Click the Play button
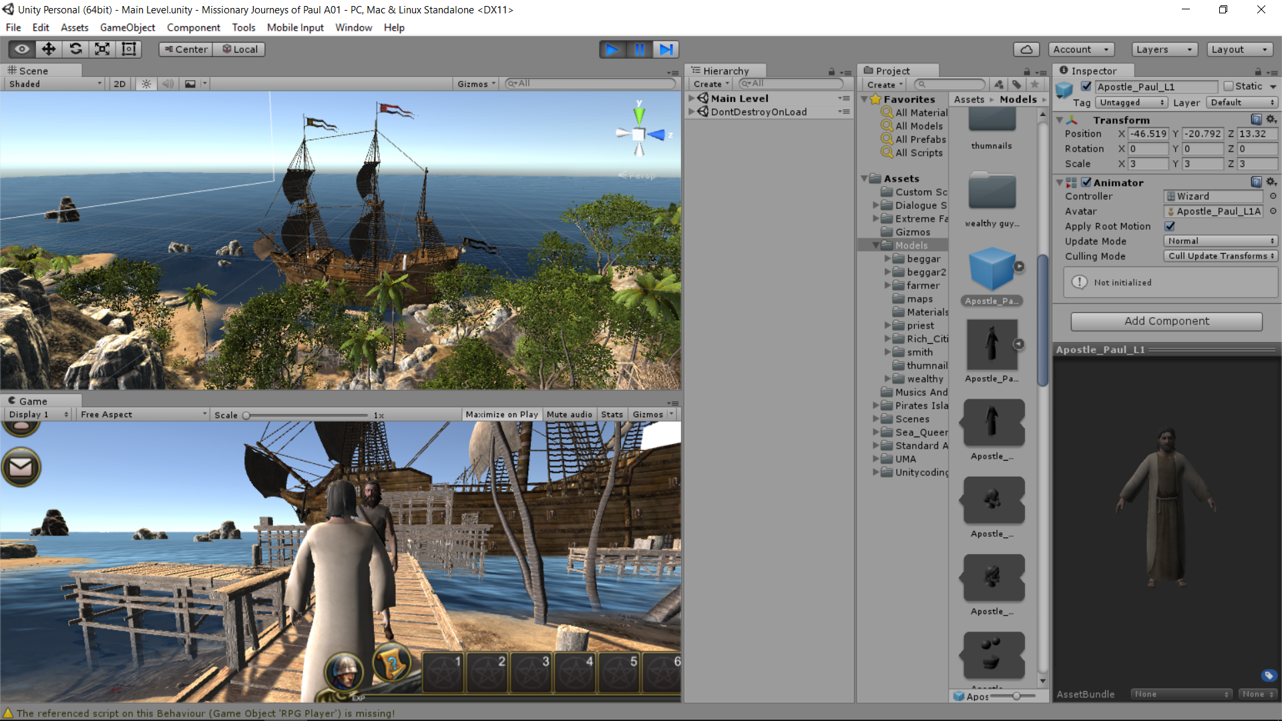 click(x=612, y=49)
